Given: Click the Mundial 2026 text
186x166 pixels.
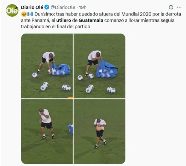Looking at the screenshot, I should [x=136, y=14].
